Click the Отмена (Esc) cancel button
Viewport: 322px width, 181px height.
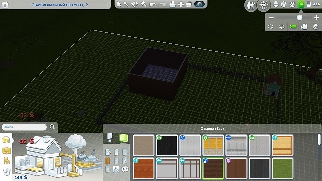pos(212,129)
